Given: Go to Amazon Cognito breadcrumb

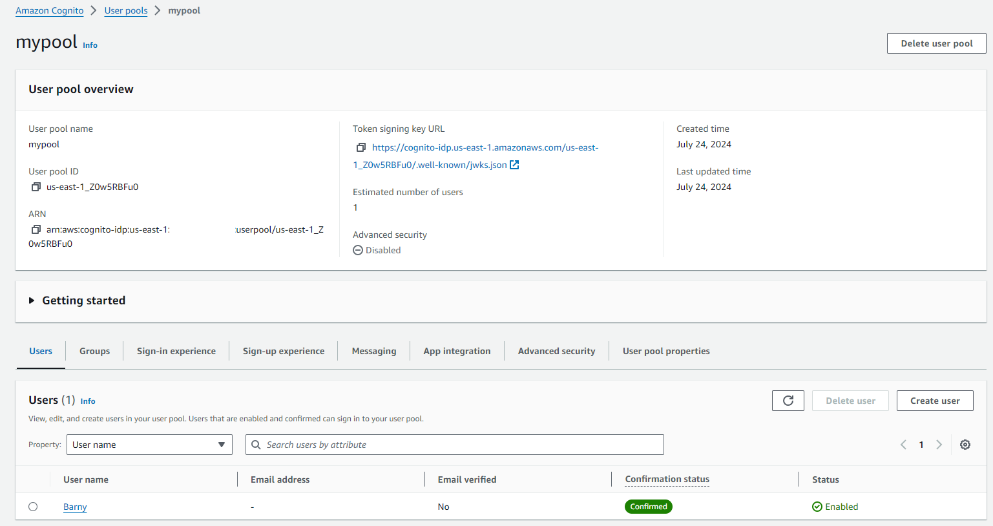Looking at the screenshot, I should [x=50, y=10].
